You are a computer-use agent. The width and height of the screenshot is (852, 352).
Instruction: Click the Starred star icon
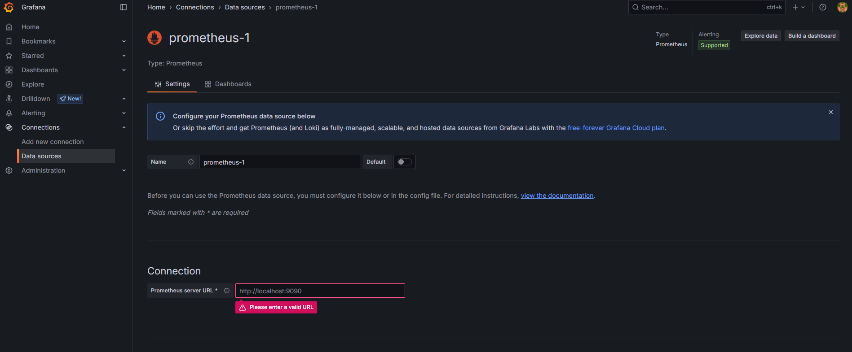coord(9,56)
